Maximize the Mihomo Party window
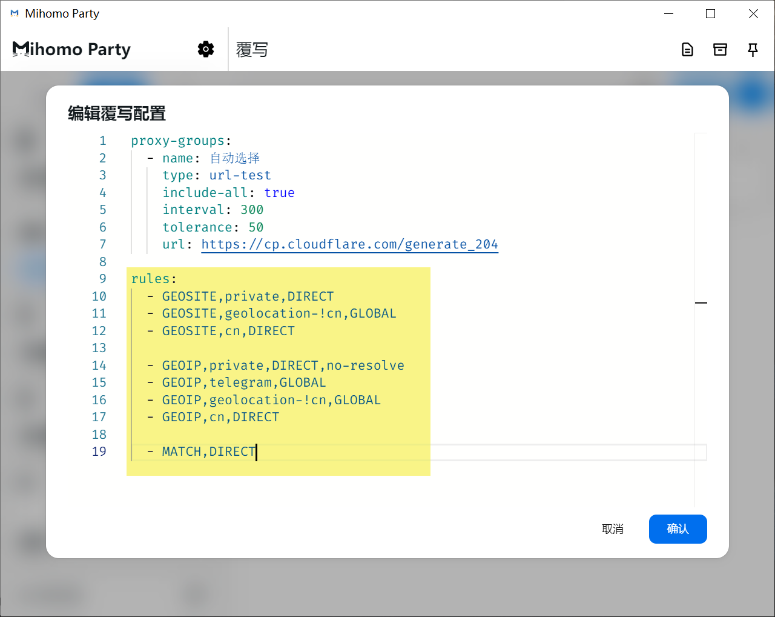The height and width of the screenshot is (617, 775). [x=711, y=13]
